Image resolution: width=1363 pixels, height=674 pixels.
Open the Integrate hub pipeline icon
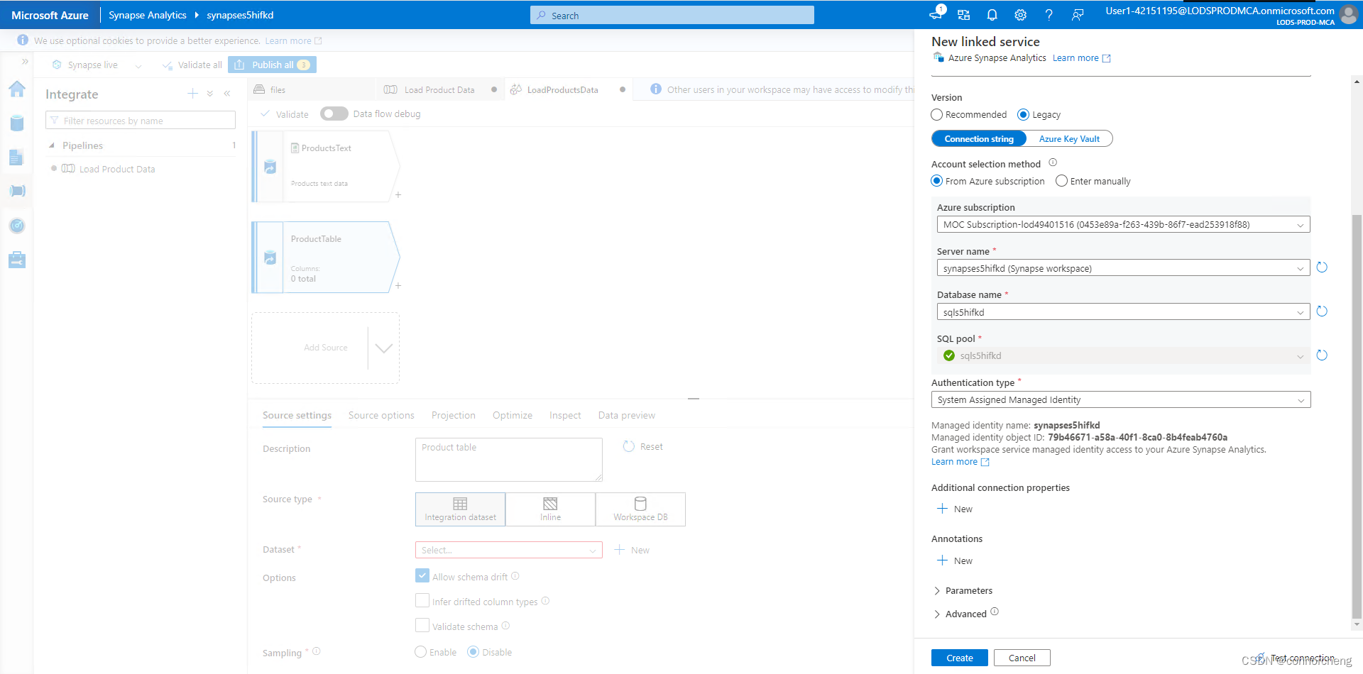pyautogui.click(x=17, y=191)
